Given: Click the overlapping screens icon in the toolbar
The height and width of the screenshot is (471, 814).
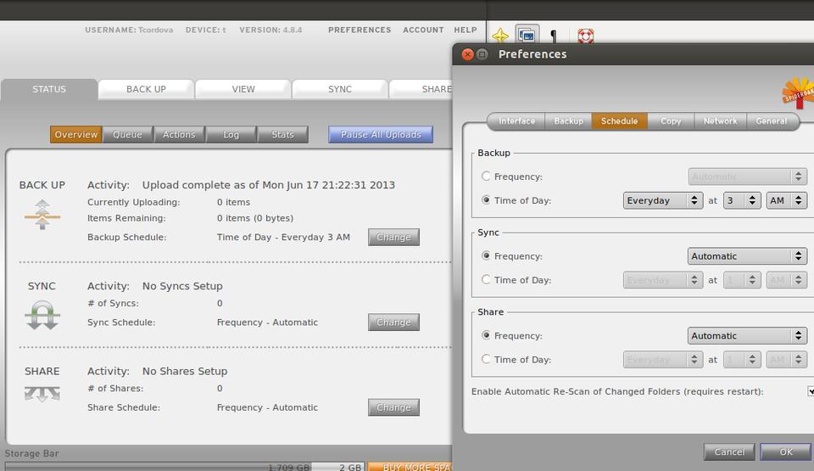Looking at the screenshot, I should click(x=527, y=35).
